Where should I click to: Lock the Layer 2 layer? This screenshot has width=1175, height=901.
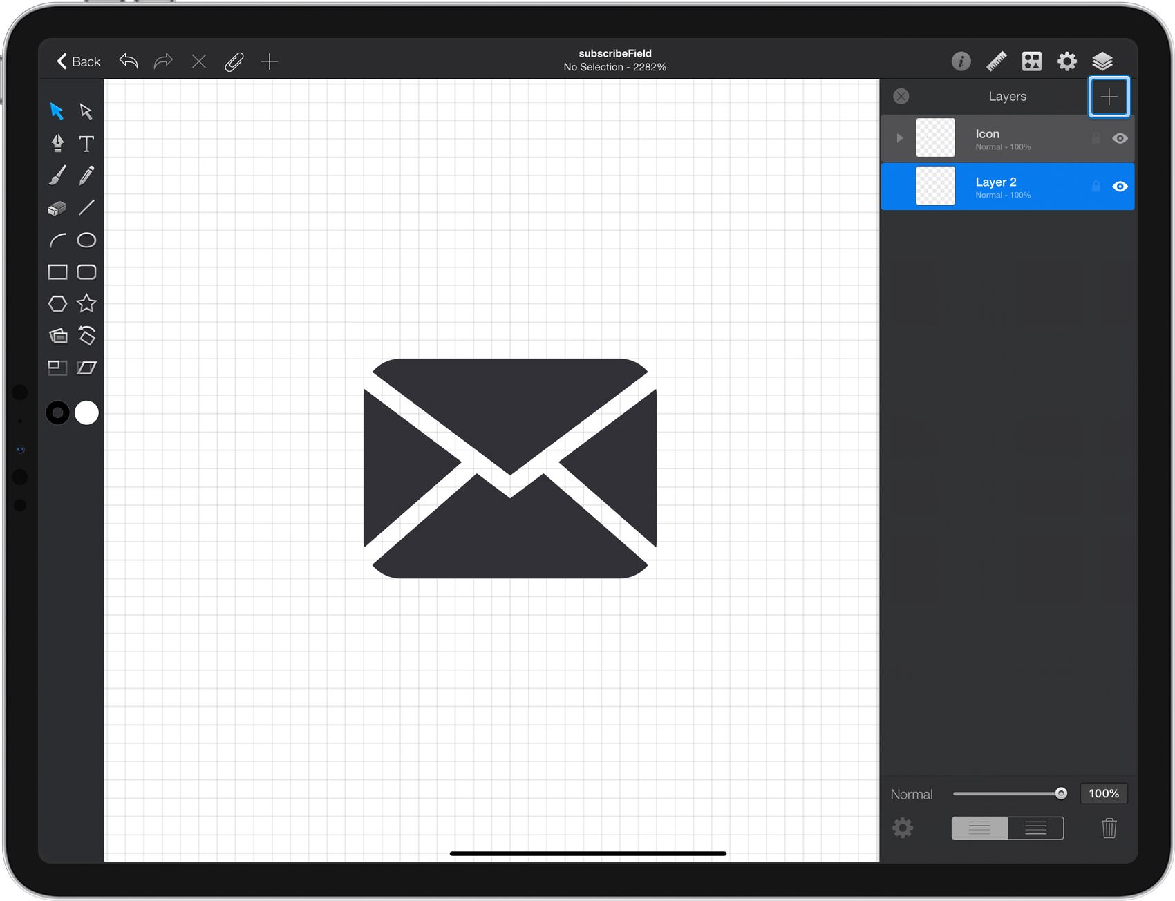pyautogui.click(x=1096, y=187)
